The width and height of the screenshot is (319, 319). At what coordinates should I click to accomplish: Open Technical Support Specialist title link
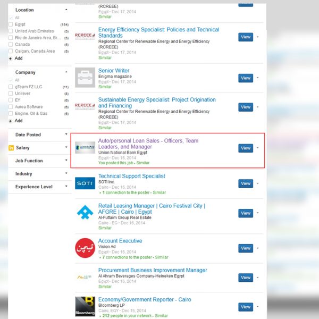click(132, 176)
